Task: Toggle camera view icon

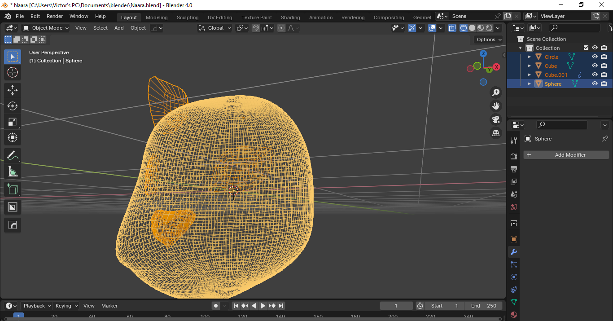Action: (x=496, y=119)
